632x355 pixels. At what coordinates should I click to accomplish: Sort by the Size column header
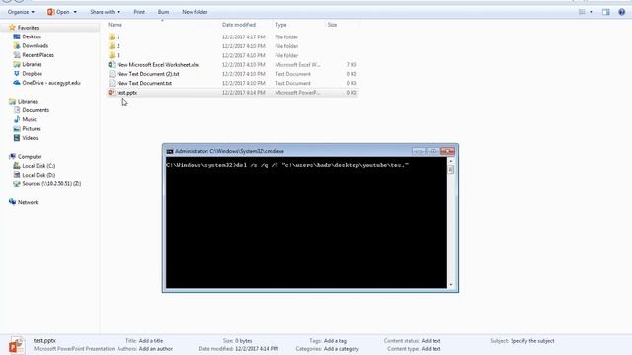pos(332,25)
